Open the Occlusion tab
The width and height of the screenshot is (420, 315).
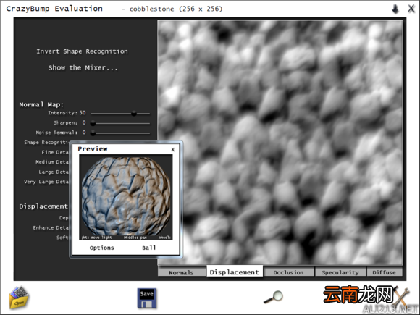tap(288, 272)
